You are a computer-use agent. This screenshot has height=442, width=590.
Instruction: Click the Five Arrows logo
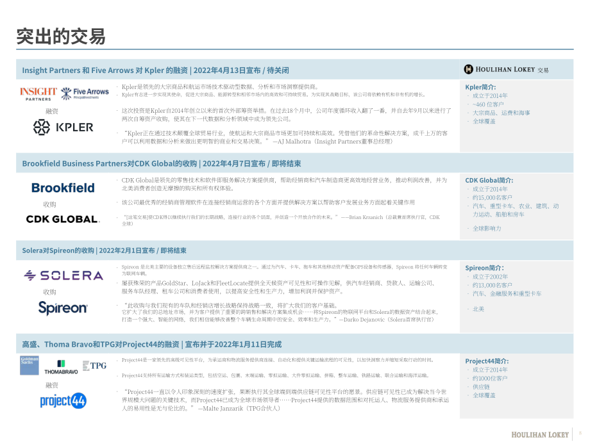pos(85,94)
